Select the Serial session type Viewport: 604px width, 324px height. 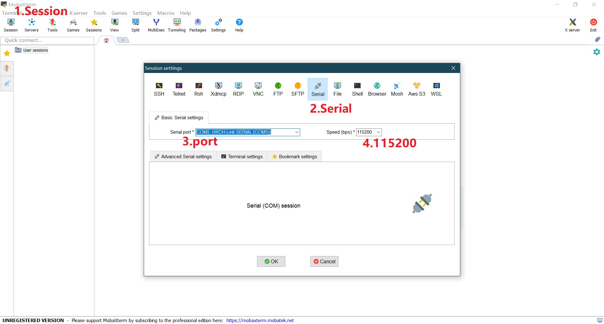[317, 89]
